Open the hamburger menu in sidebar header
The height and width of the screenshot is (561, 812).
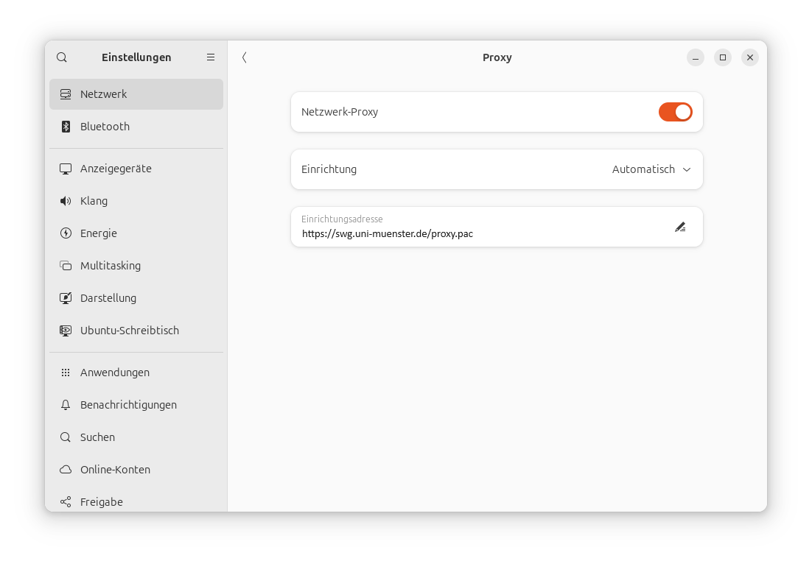[211, 57]
